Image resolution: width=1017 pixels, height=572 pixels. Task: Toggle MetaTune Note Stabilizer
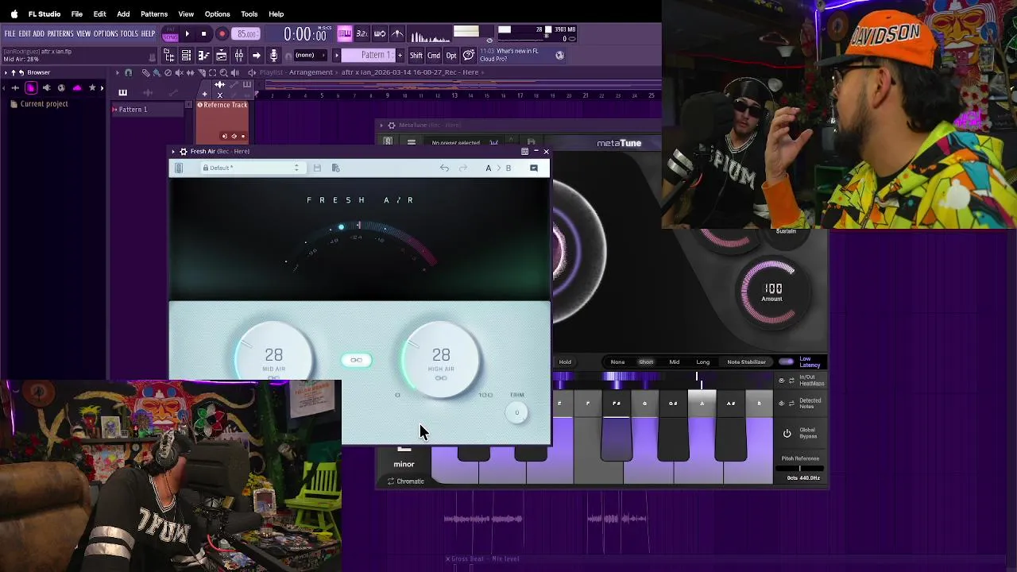(x=746, y=362)
